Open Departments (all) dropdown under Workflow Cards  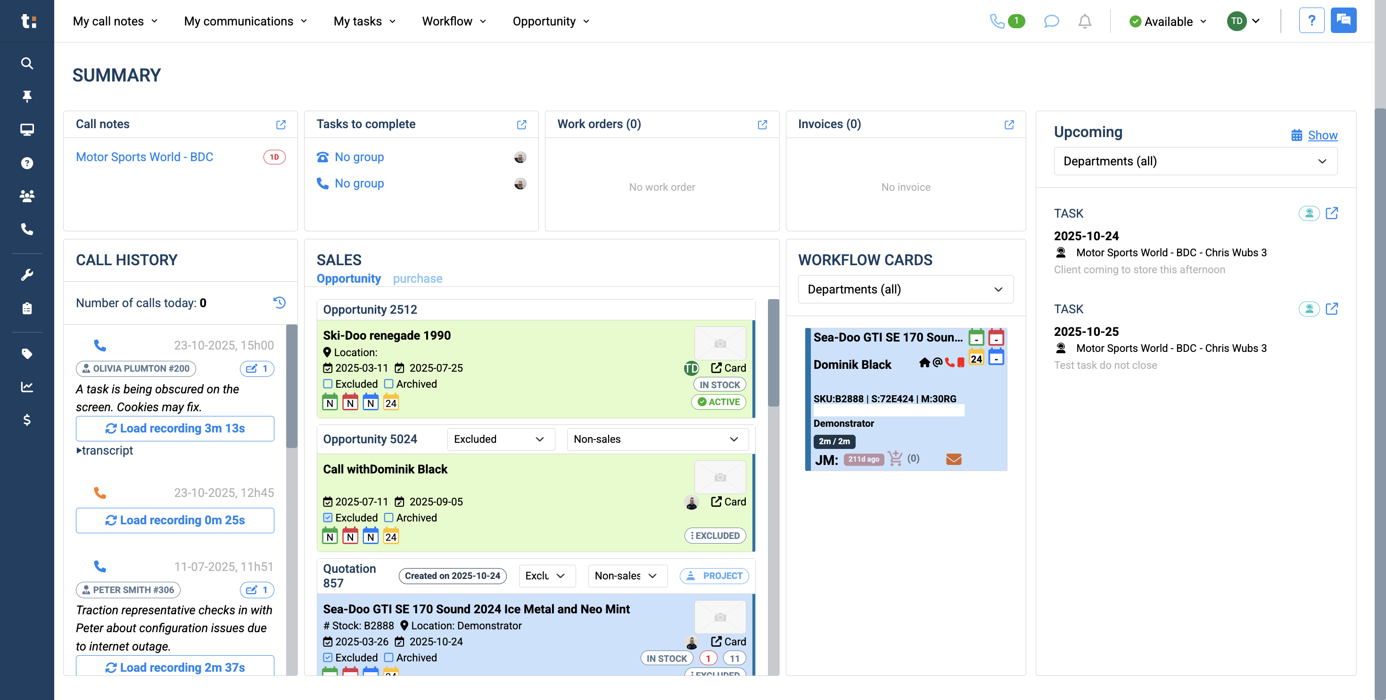pos(905,289)
